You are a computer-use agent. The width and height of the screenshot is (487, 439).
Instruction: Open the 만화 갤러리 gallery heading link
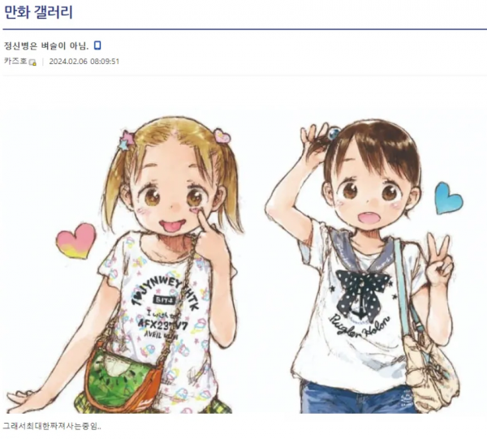pyautogui.click(x=38, y=12)
